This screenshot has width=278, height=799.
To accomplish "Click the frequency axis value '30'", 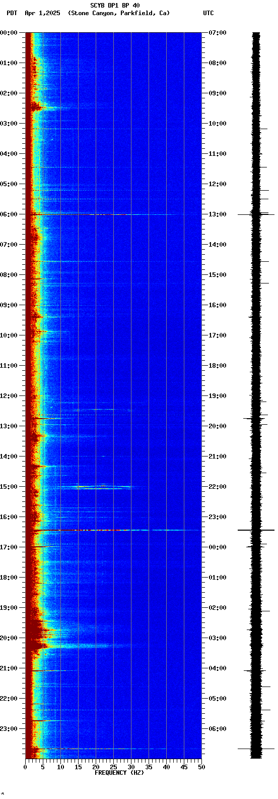I will [131, 767].
